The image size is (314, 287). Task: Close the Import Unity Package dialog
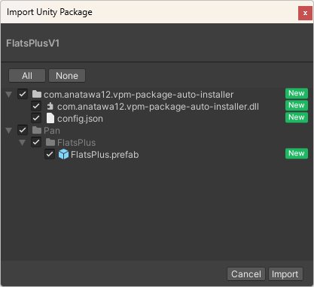click(305, 13)
